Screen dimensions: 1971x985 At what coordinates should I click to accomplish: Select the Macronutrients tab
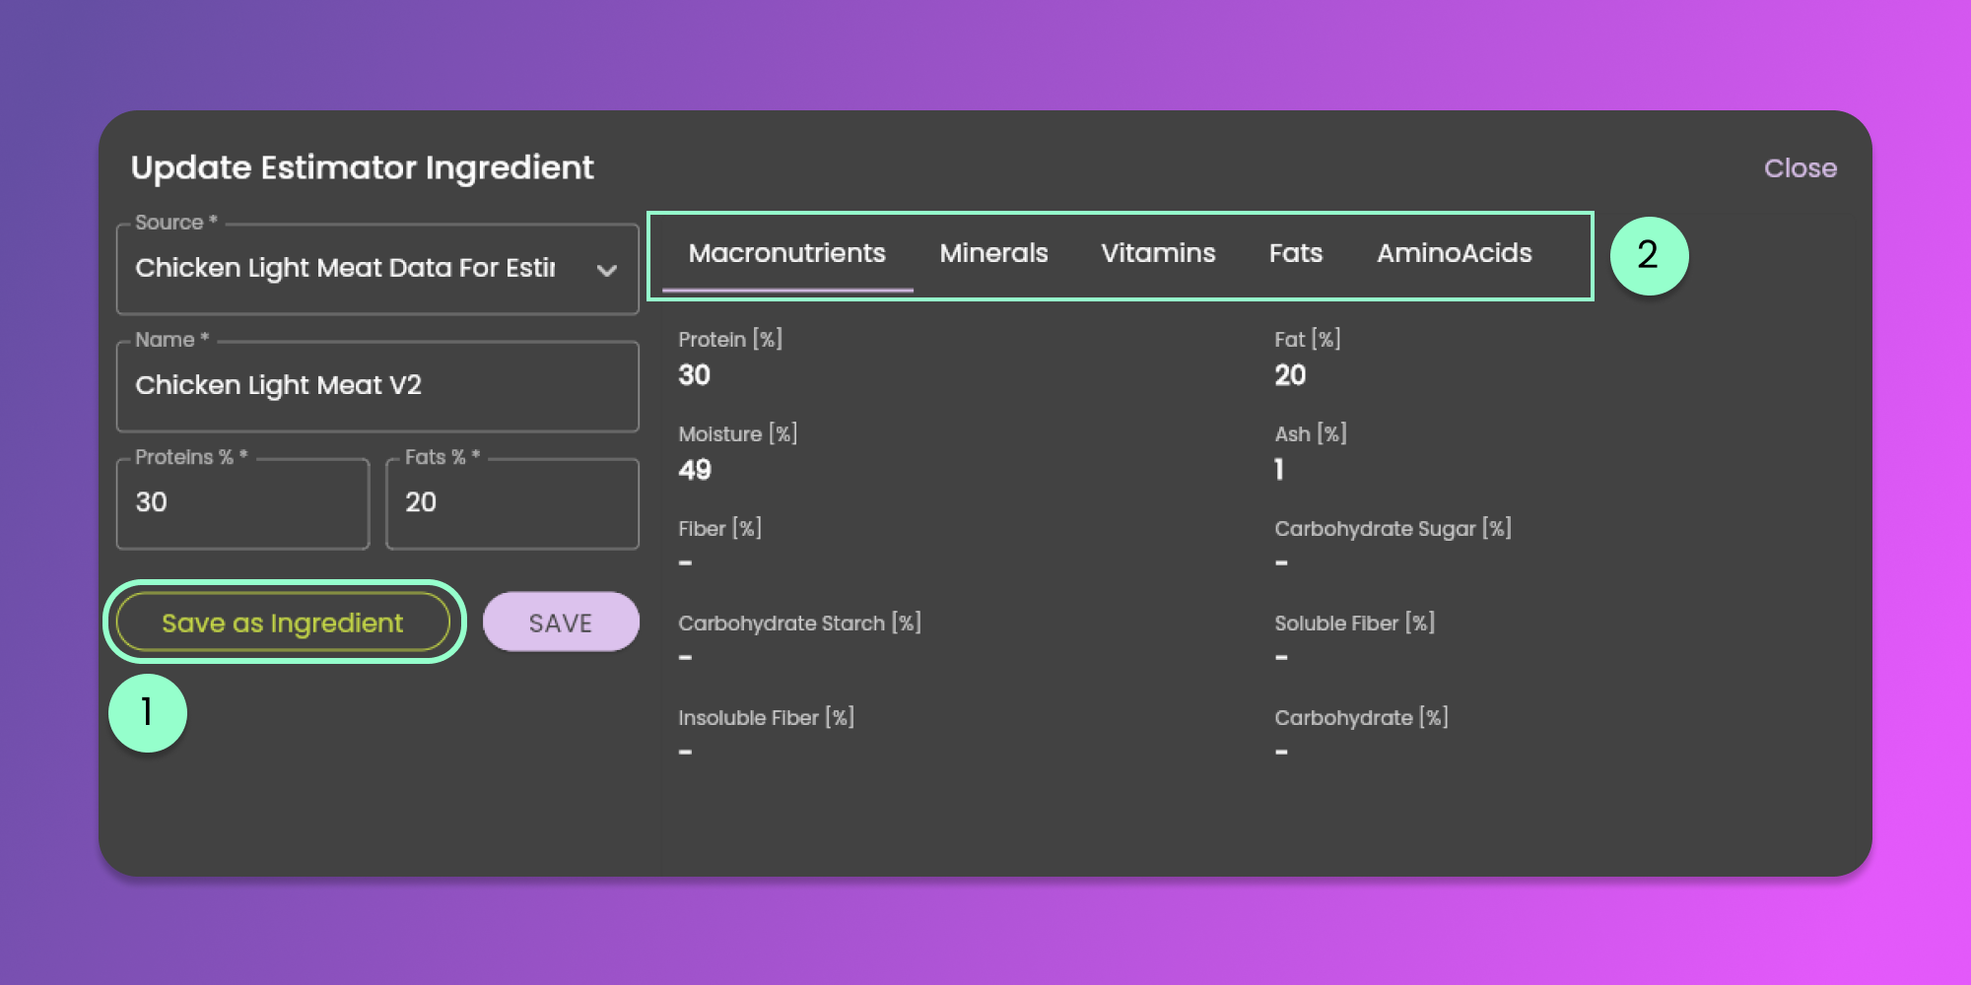786,254
